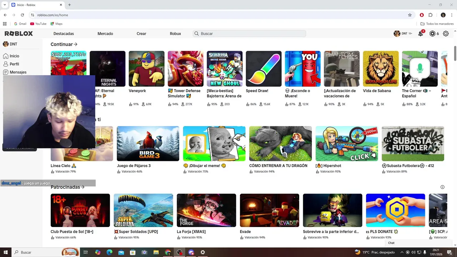Open ¡Esconde o Muere! thumbnail
This screenshot has width=457, height=257.
(x=303, y=69)
